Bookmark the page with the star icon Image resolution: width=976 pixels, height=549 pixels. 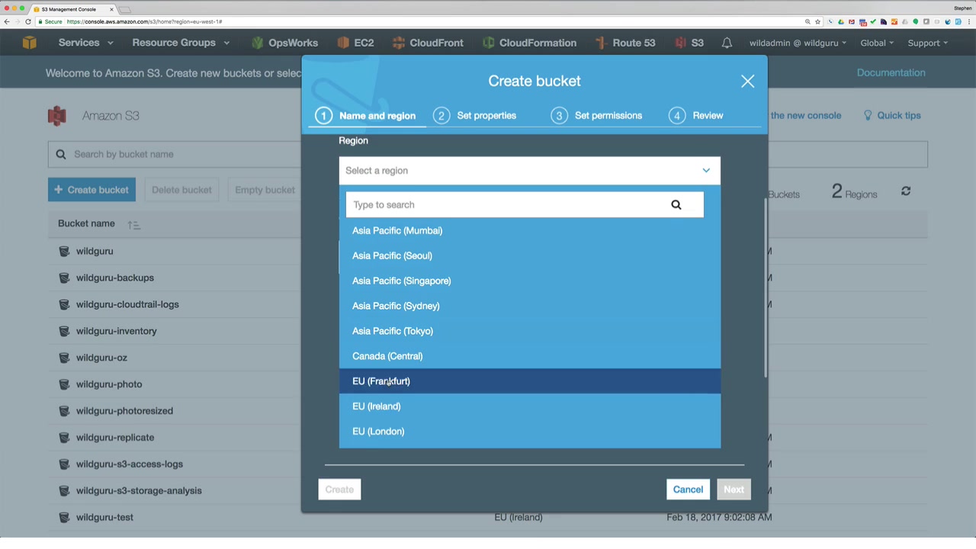pos(817,21)
